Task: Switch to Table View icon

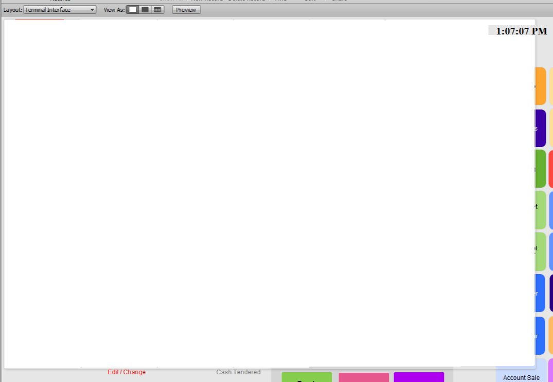Action: 157,10
